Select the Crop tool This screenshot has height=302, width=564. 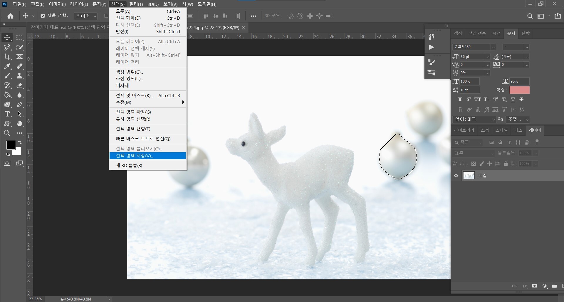pos(7,57)
